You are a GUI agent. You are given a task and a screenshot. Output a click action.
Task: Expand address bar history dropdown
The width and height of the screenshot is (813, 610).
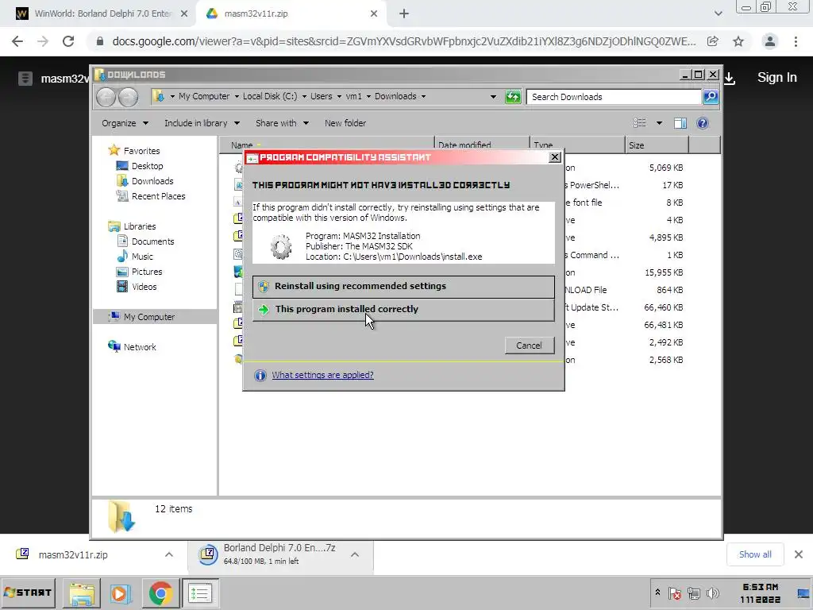tap(493, 96)
